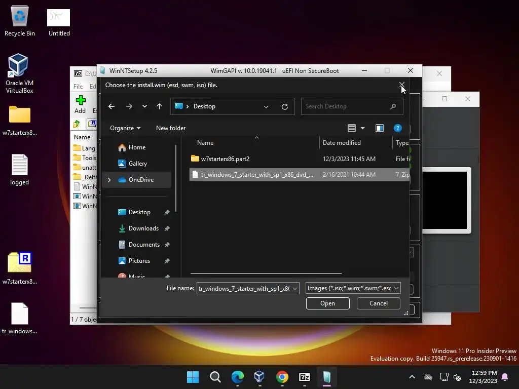519x389 pixels.
Task: Create a New folder
Action: [171, 128]
